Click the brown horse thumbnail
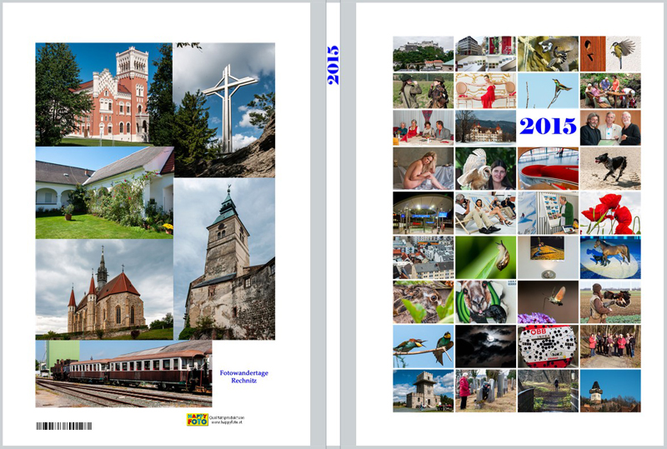This screenshot has height=449, width=667. pyautogui.click(x=610, y=257)
